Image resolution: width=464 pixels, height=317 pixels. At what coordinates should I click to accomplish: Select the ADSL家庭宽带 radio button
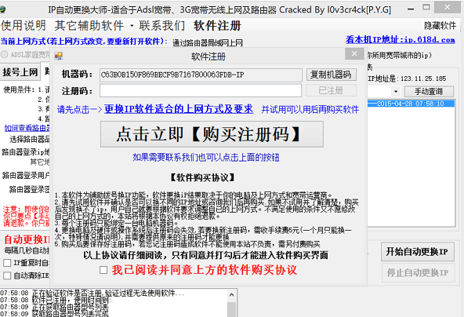point(4,54)
